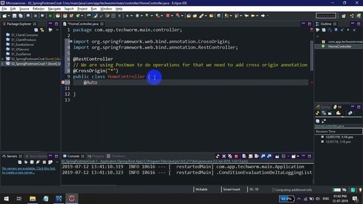Click the Eclipse icon in the taskbar
Image resolution: width=363 pixels, height=204 pixels.
(x=72, y=199)
